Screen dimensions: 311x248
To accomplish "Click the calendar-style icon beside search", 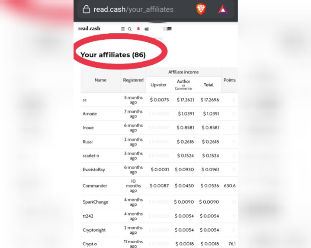I will point(123,29).
